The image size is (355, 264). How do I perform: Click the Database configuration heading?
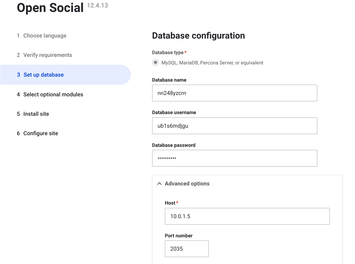pyautogui.click(x=198, y=36)
